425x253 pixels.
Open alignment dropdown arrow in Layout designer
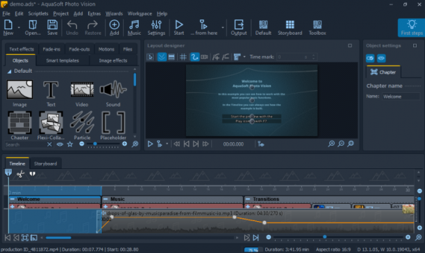coord(244,57)
